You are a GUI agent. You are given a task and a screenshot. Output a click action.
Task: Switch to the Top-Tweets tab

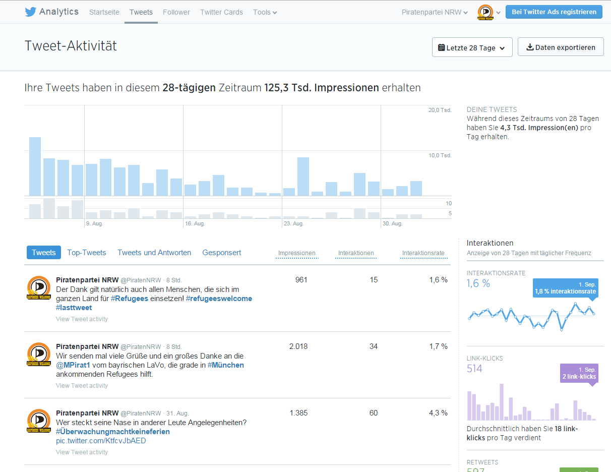87,253
